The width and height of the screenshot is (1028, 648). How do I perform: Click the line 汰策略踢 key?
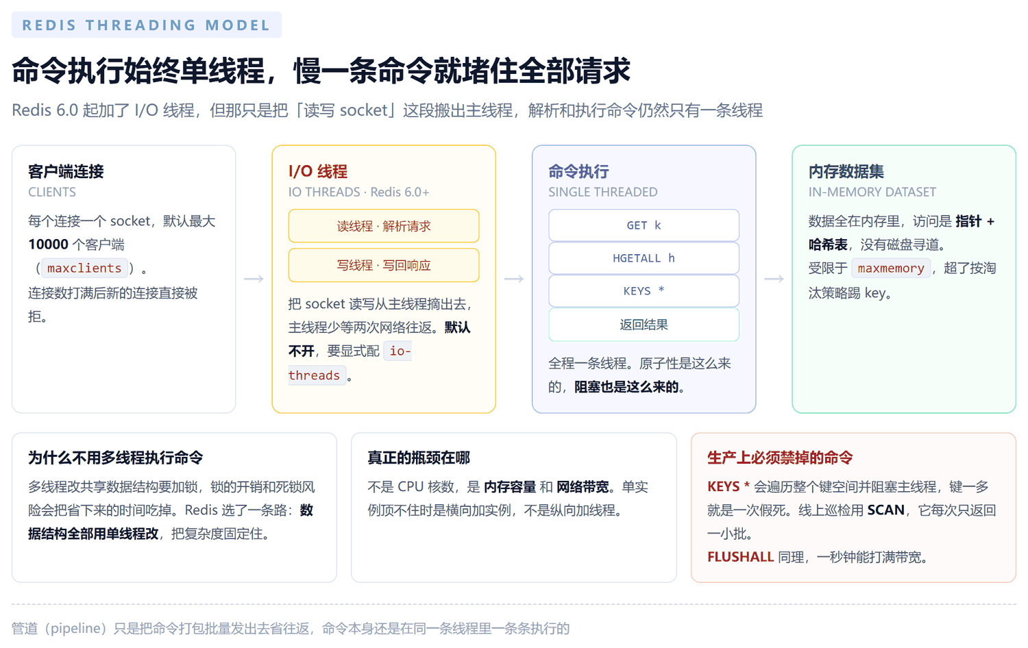click(850, 293)
